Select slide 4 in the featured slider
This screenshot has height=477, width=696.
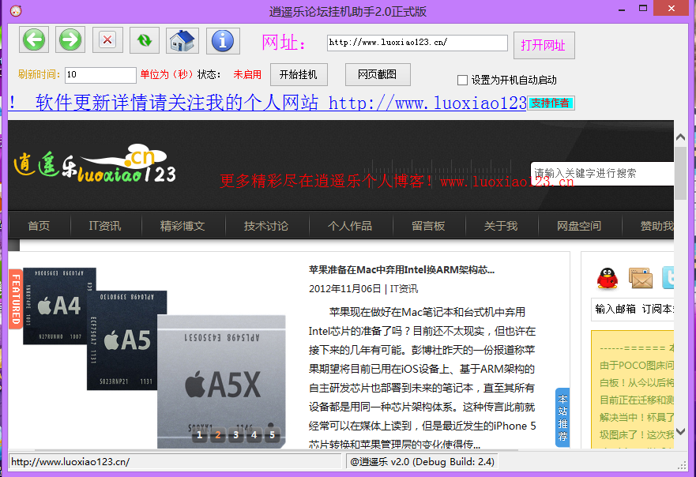coord(254,435)
